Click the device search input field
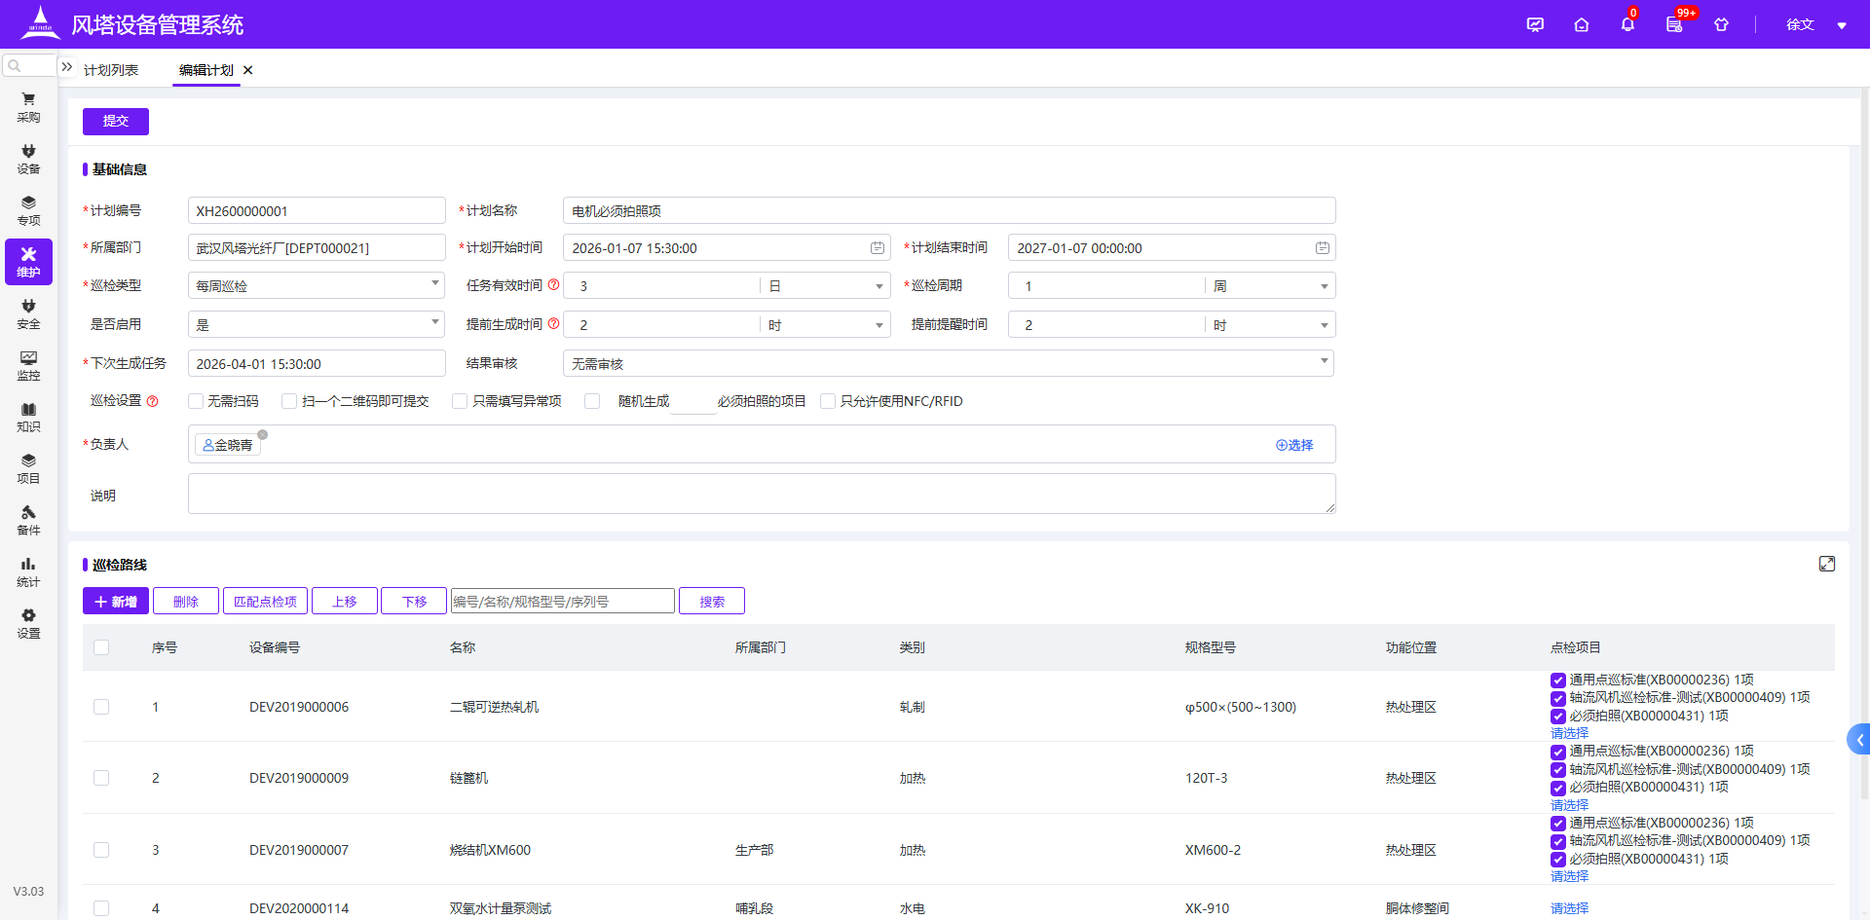The image size is (1870, 920). tap(562, 601)
